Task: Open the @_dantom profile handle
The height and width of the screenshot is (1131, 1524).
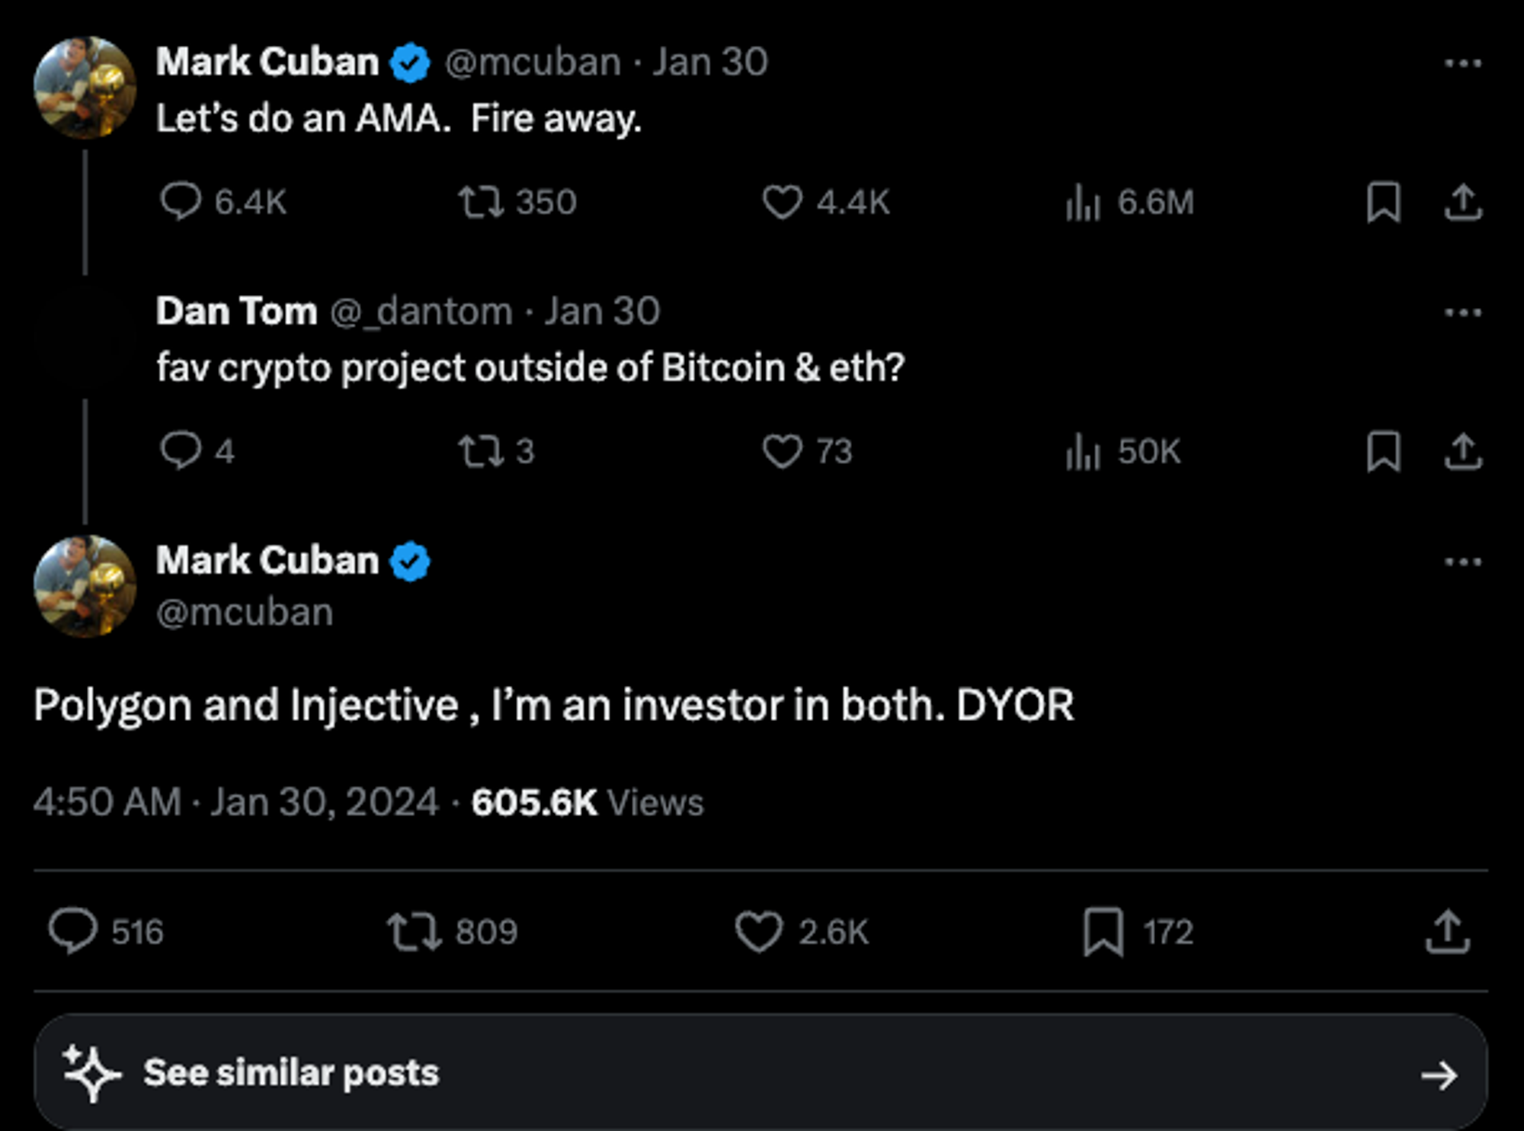Action: (x=421, y=312)
